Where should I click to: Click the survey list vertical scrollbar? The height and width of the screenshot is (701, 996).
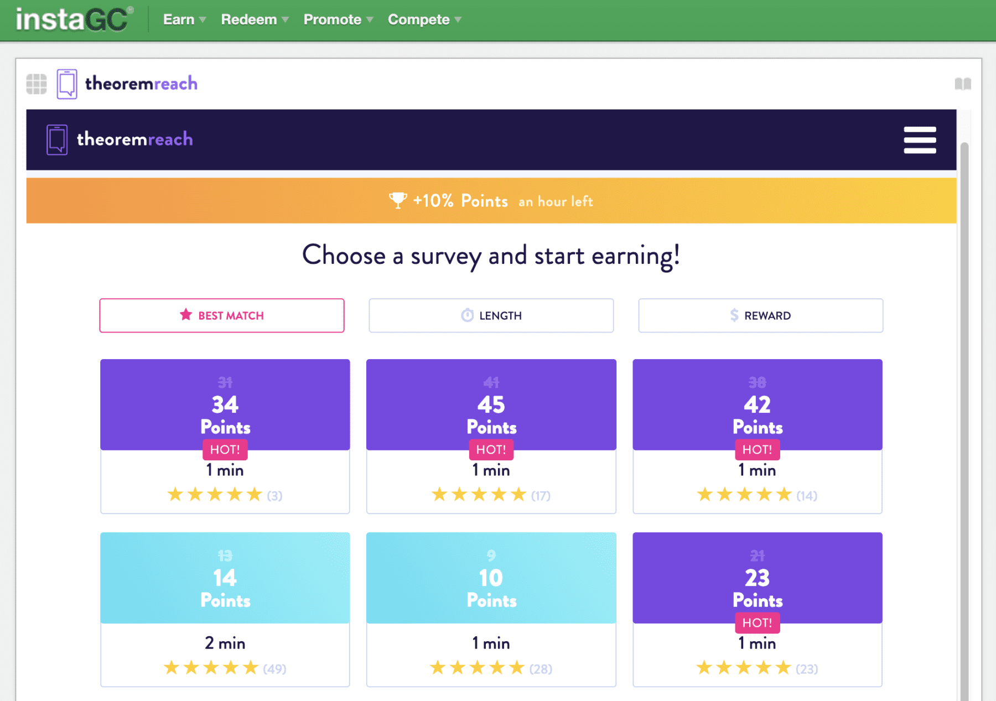(964, 420)
